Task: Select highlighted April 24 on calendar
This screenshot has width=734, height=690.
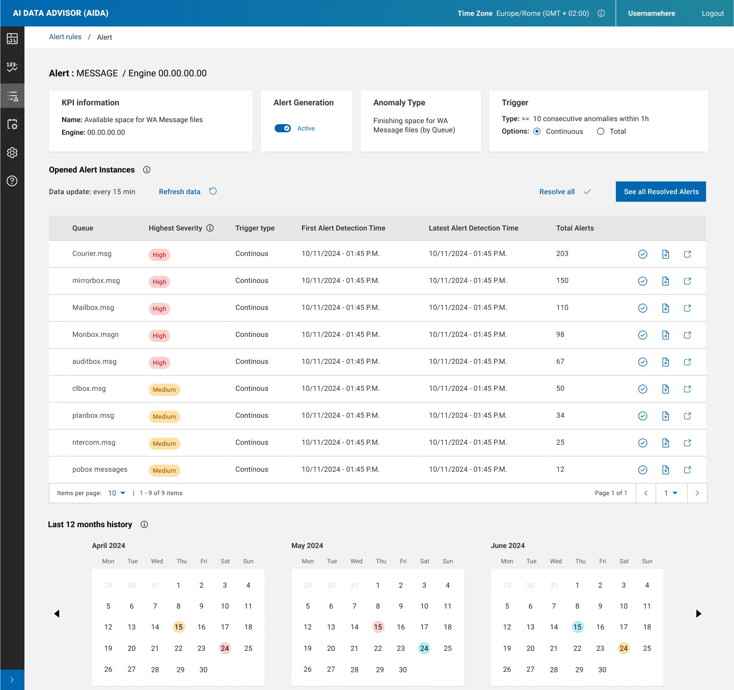Action: pyautogui.click(x=225, y=648)
